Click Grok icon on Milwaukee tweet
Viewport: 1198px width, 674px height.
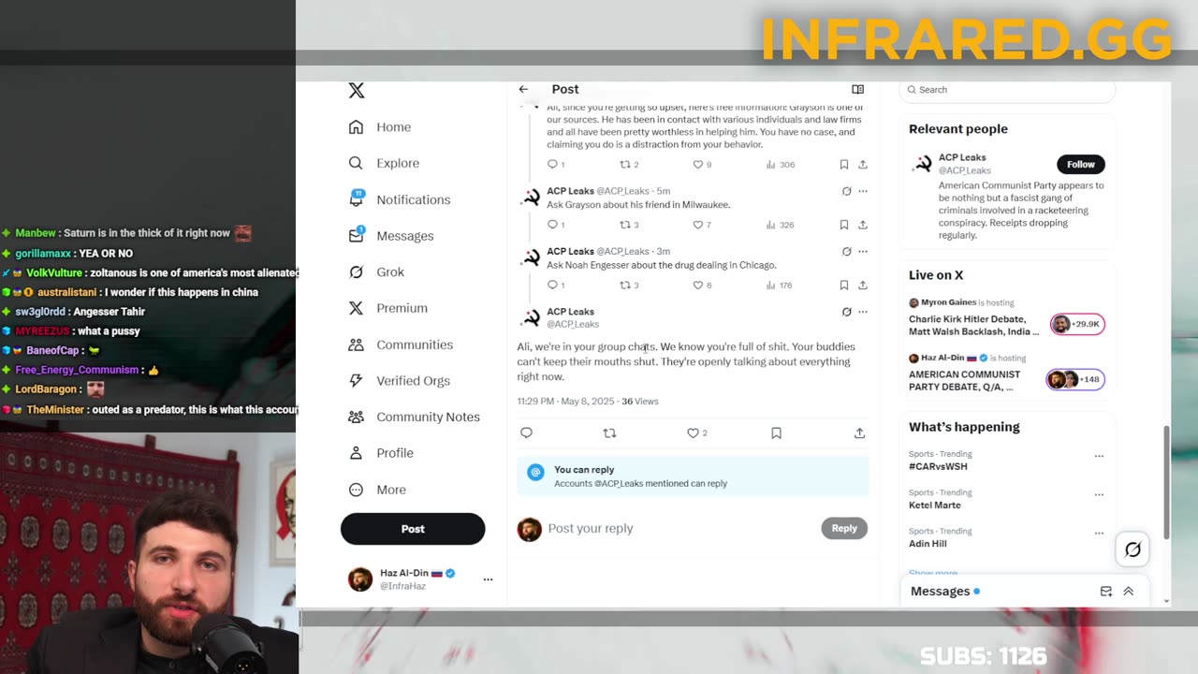point(846,191)
